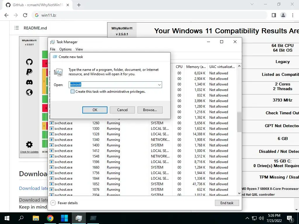
Task: Select the svchost.exe row with PID 1660
Action: click(143, 167)
